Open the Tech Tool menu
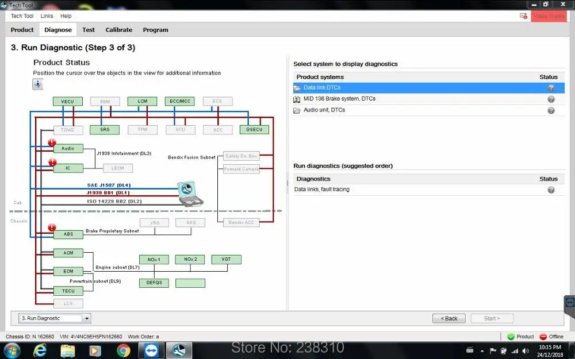Viewport: 575px width, 359px height. click(22, 16)
